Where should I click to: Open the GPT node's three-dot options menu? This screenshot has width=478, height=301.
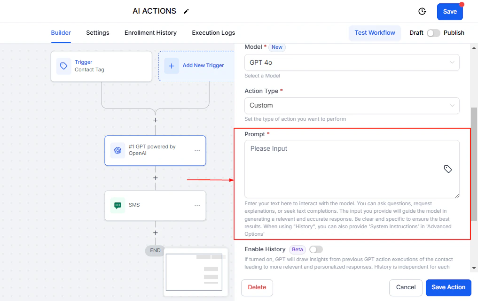click(198, 150)
